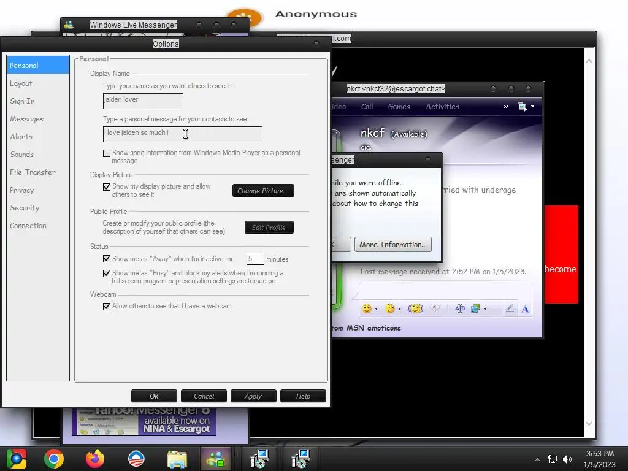Confirm options with OK button
Viewport: 628px width, 471px height.
click(x=154, y=396)
